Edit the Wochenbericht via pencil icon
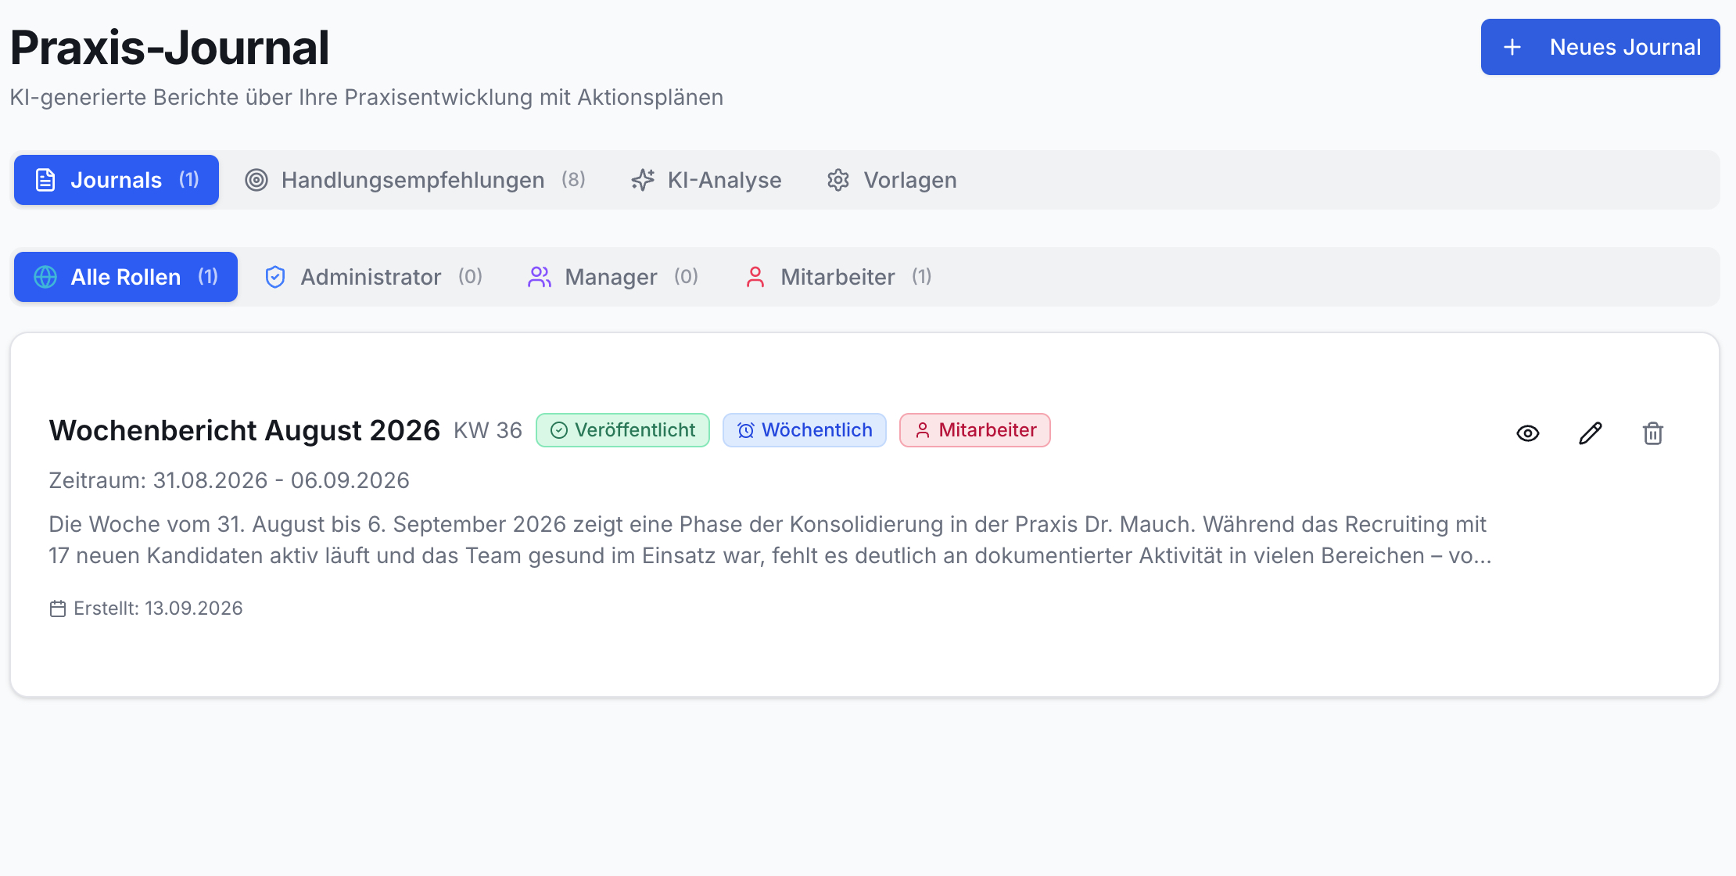1736x876 pixels. pos(1591,433)
